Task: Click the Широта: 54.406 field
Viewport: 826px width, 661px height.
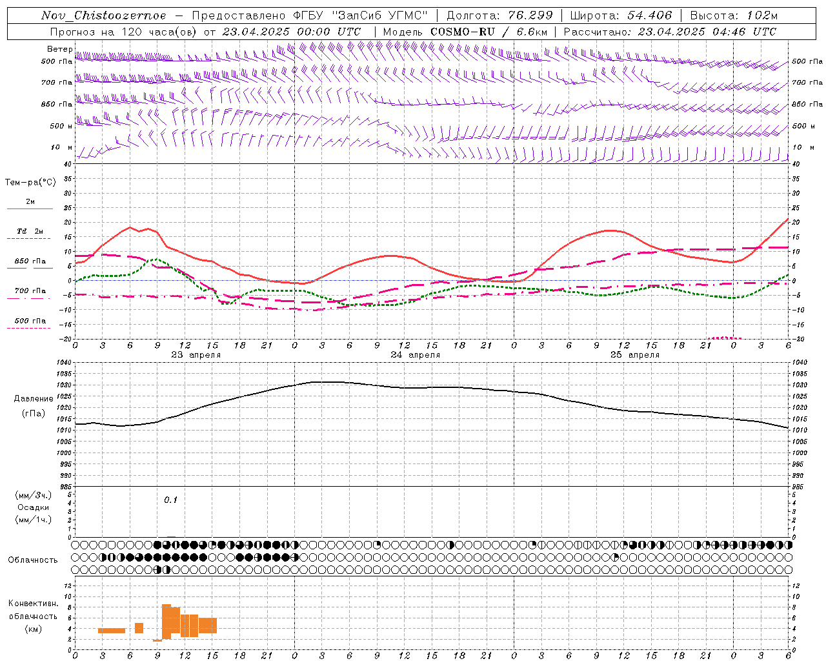Action: pyautogui.click(x=621, y=15)
